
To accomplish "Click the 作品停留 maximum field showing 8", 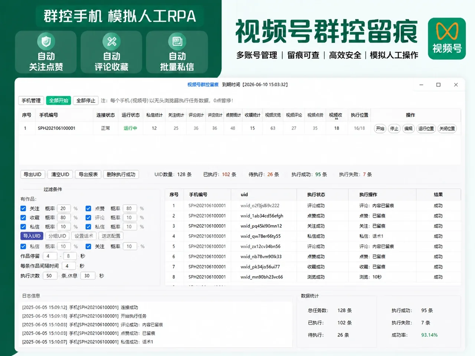I will pos(69,256).
